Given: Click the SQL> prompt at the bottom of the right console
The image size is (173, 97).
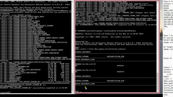Looking at the screenshot, I should point(77,91).
